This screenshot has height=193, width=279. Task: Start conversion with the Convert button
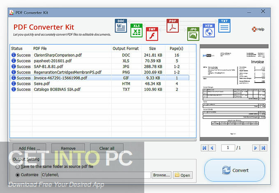pos(235,170)
